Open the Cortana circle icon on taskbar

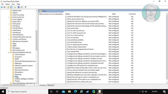pos(51,92)
